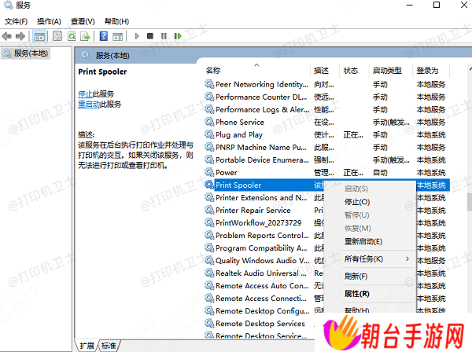The width and height of the screenshot is (472, 352).
Task: Sort by the 状态 column header
Action: [x=350, y=71]
